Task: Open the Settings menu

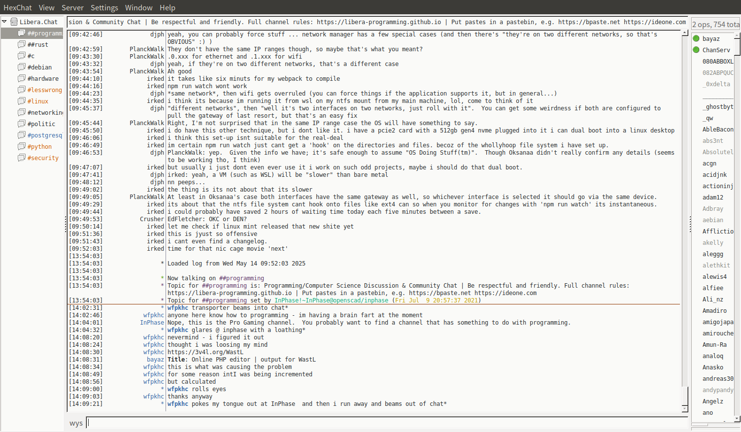Action: pos(104,8)
